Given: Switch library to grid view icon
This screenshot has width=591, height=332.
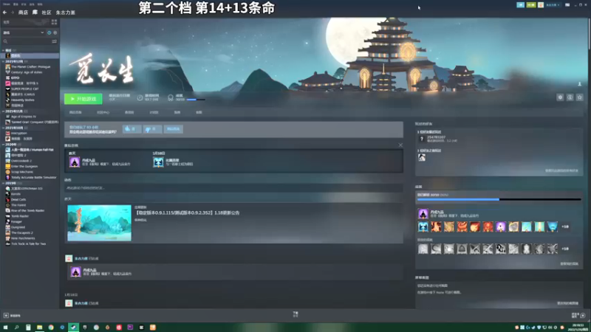Looking at the screenshot, I should [54, 22].
